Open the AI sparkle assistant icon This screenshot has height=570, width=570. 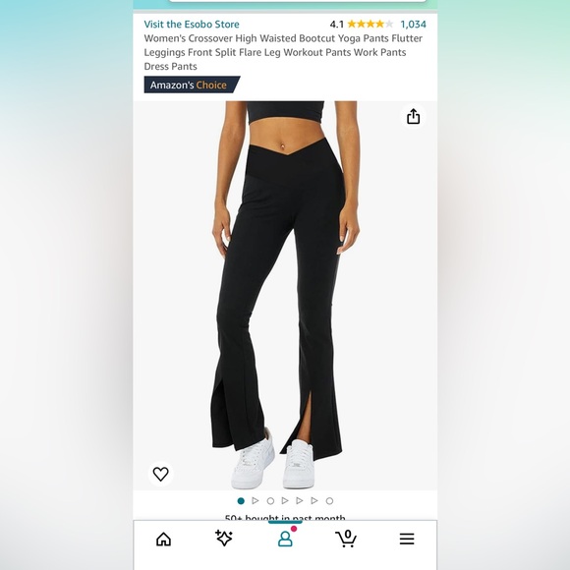224,538
